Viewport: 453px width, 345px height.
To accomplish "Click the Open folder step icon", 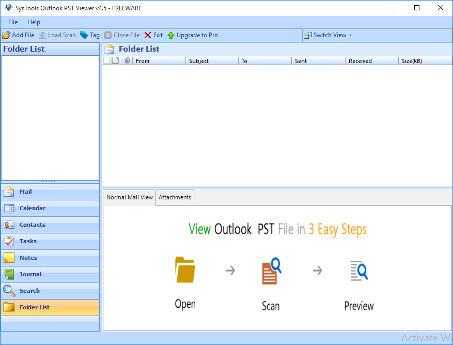I will point(185,270).
